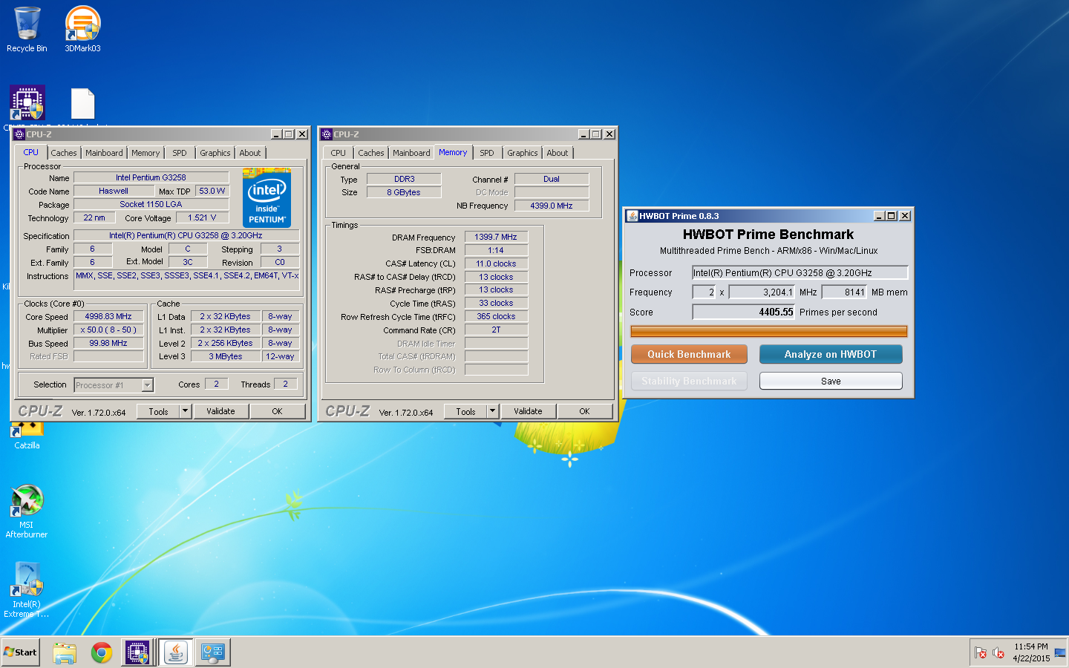
Task: Open Graphics tab in the Memory CPU-Z window
Action: click(x=523, y=153)
